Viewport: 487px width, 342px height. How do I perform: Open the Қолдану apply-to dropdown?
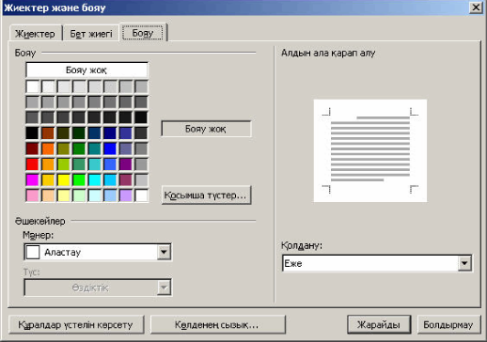point(464,263)
